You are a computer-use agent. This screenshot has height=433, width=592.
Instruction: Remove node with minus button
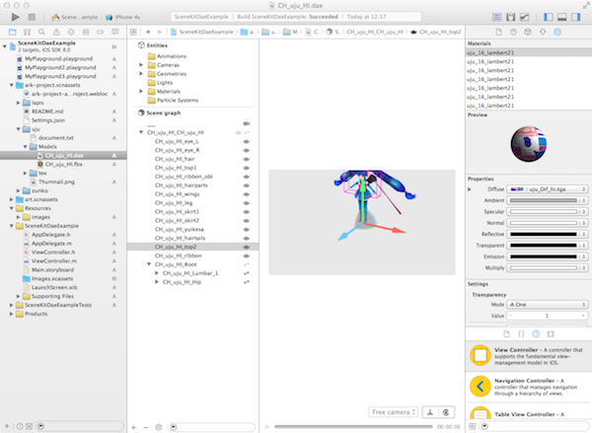point(146,427)
